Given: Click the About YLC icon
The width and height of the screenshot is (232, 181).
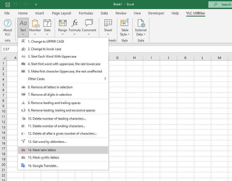Looking at the screenshot, I should click(x=7, y=23).
